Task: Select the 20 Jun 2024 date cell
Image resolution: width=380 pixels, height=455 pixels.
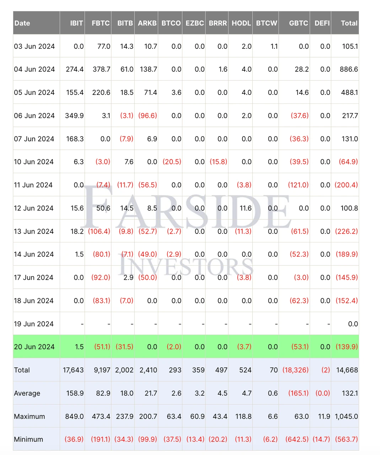Action: tap(34, 347)
